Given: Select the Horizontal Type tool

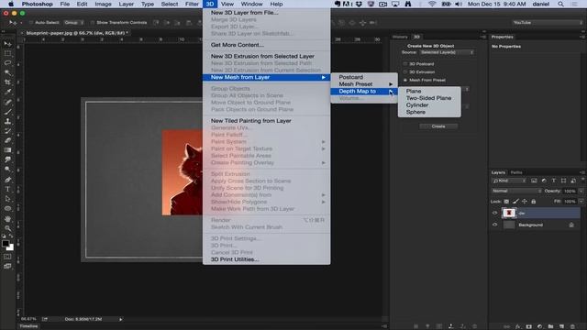Looking at the screenshot, I should (7, 190).
